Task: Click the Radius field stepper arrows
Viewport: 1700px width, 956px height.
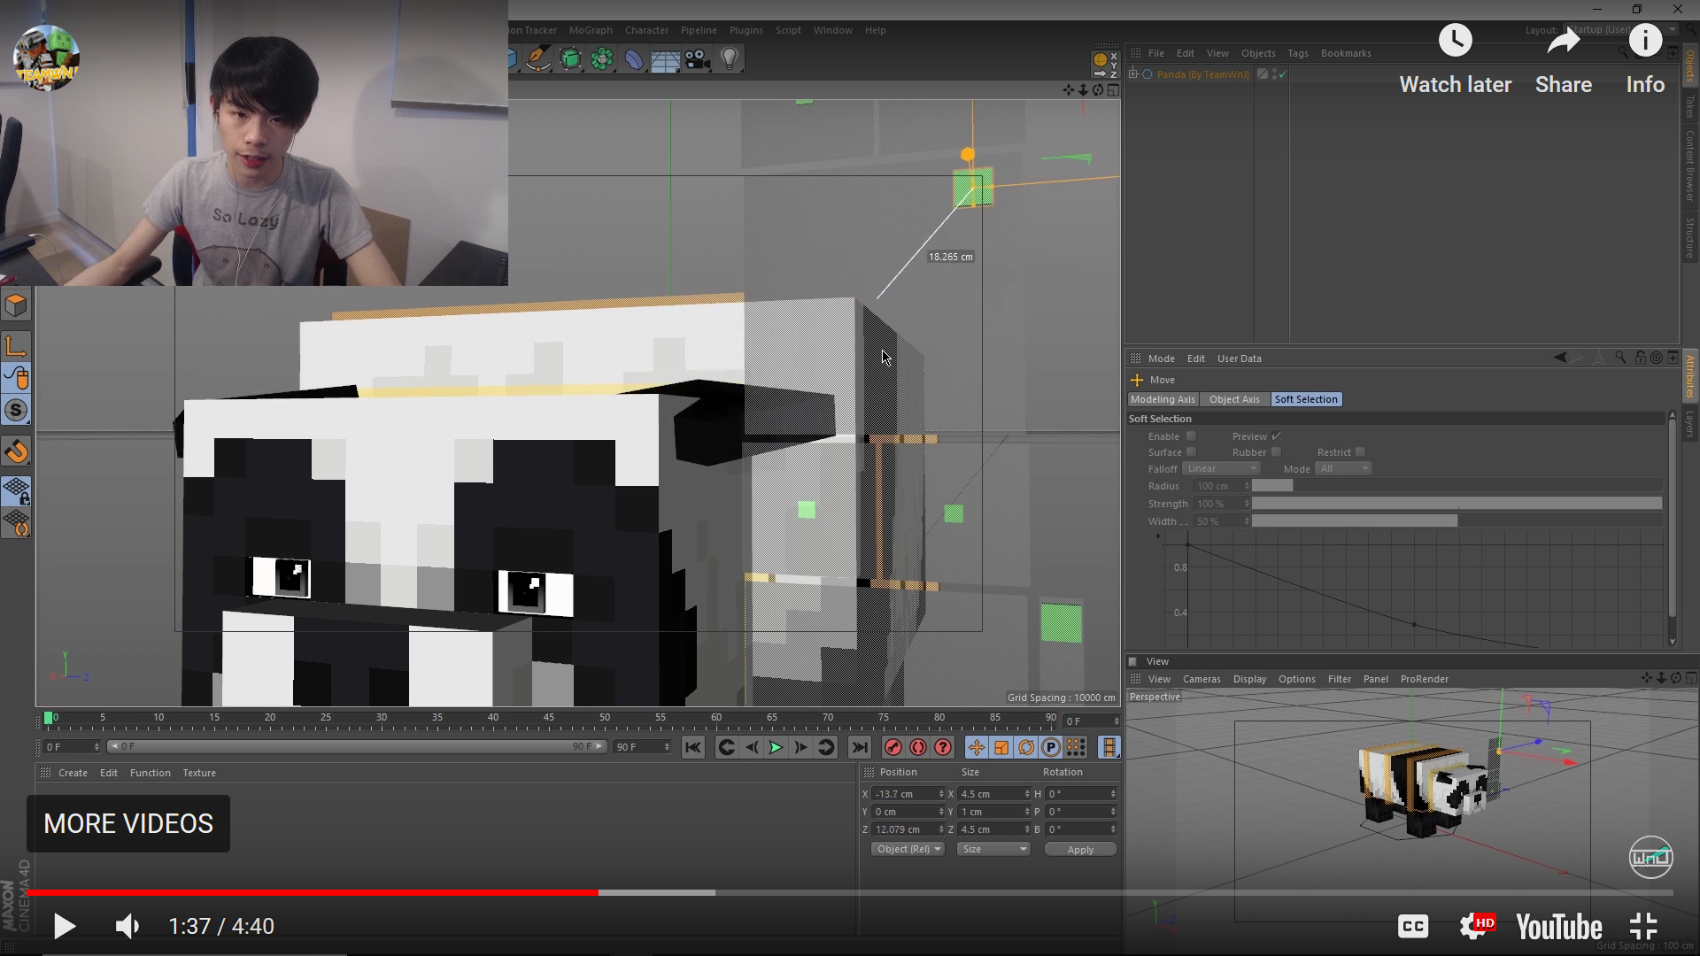Action: tap(1247, 486)
